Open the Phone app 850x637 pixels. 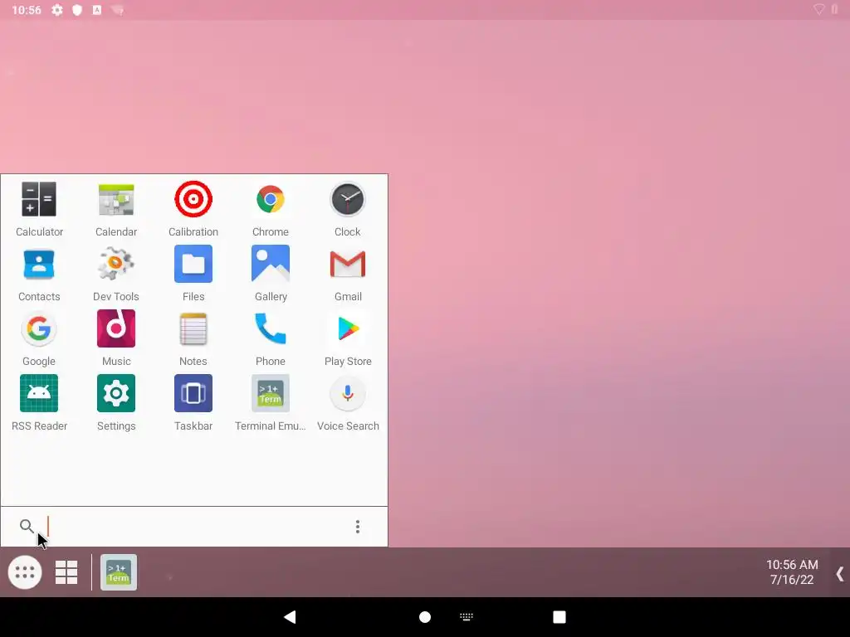coord(271,338)
